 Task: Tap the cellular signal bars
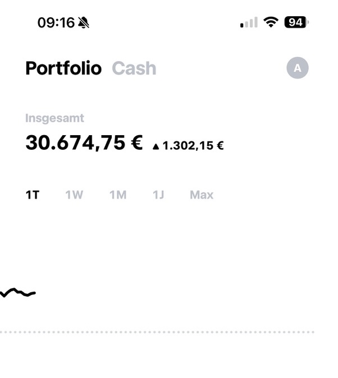[x=249, y=23]
